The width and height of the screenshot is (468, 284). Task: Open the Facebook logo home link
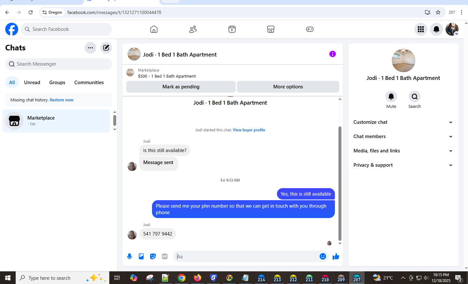click(12, 29)
